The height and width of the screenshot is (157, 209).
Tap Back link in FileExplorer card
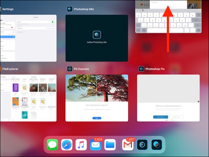[14, 77]
